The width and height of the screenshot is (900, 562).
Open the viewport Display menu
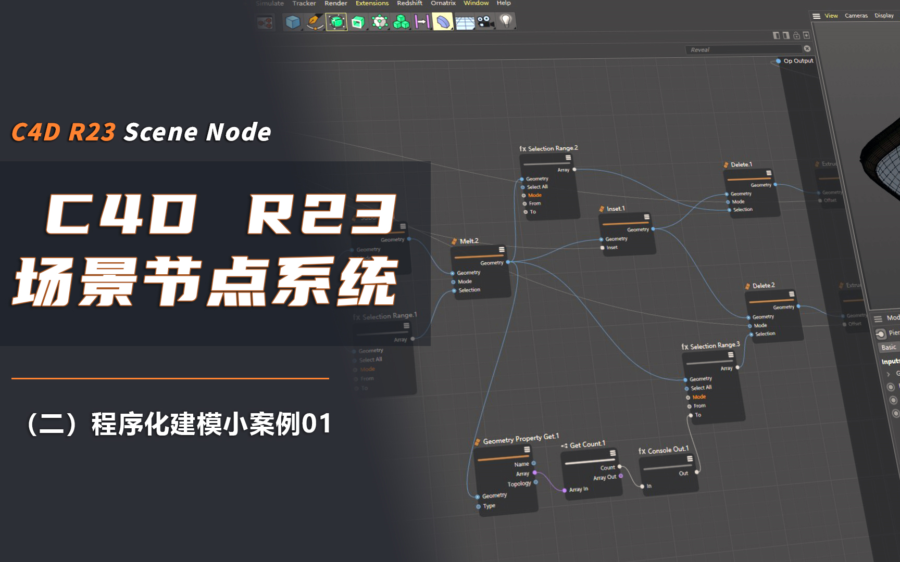pos(884,16)
